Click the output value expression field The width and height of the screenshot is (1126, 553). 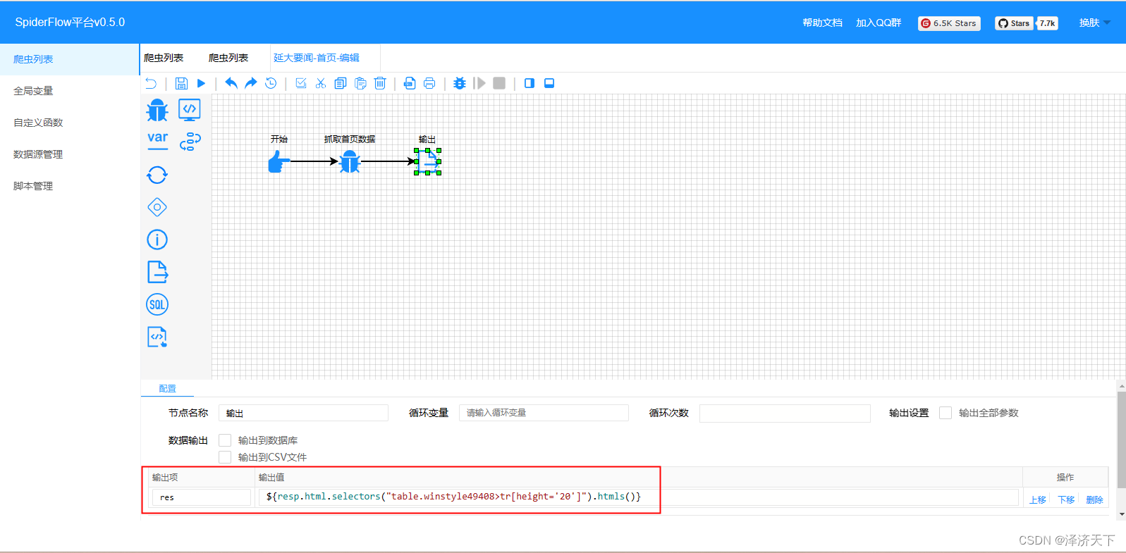pyautogui.click(x=638, y=497)
